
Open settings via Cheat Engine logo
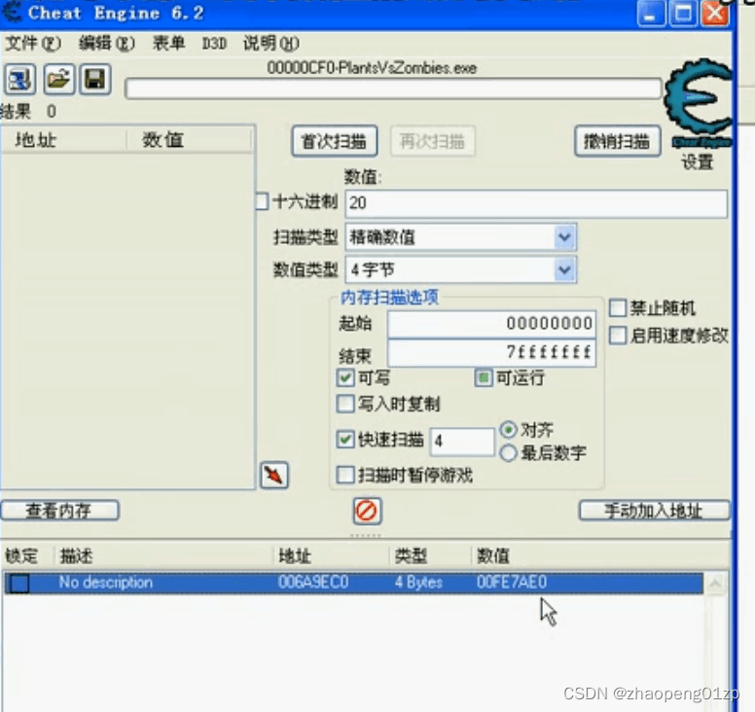pyautogui.click(x=699, y=102)
